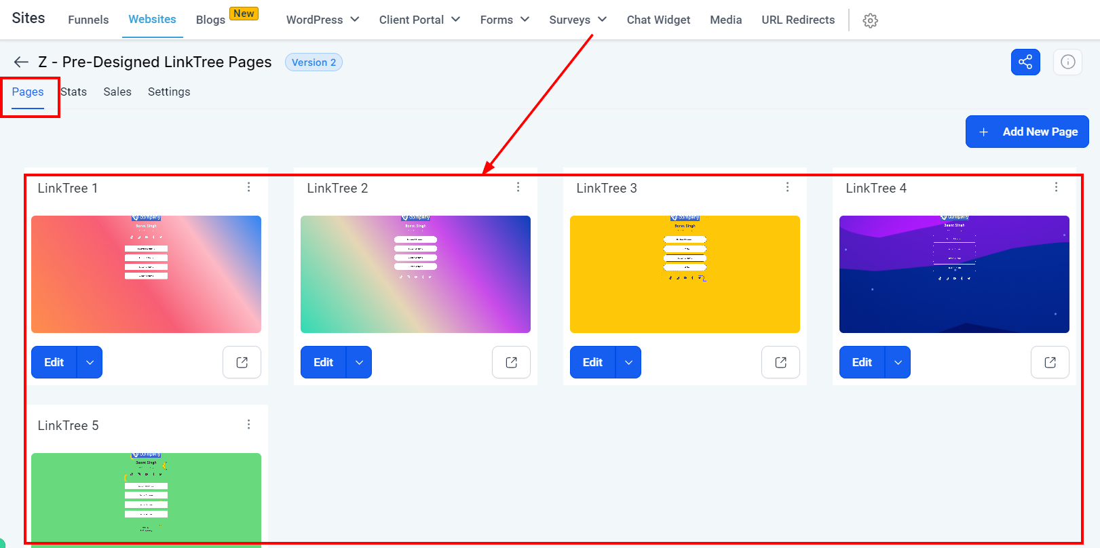Switch to the Stats tab
This screenshot has height=548, width=1100.
73,92
